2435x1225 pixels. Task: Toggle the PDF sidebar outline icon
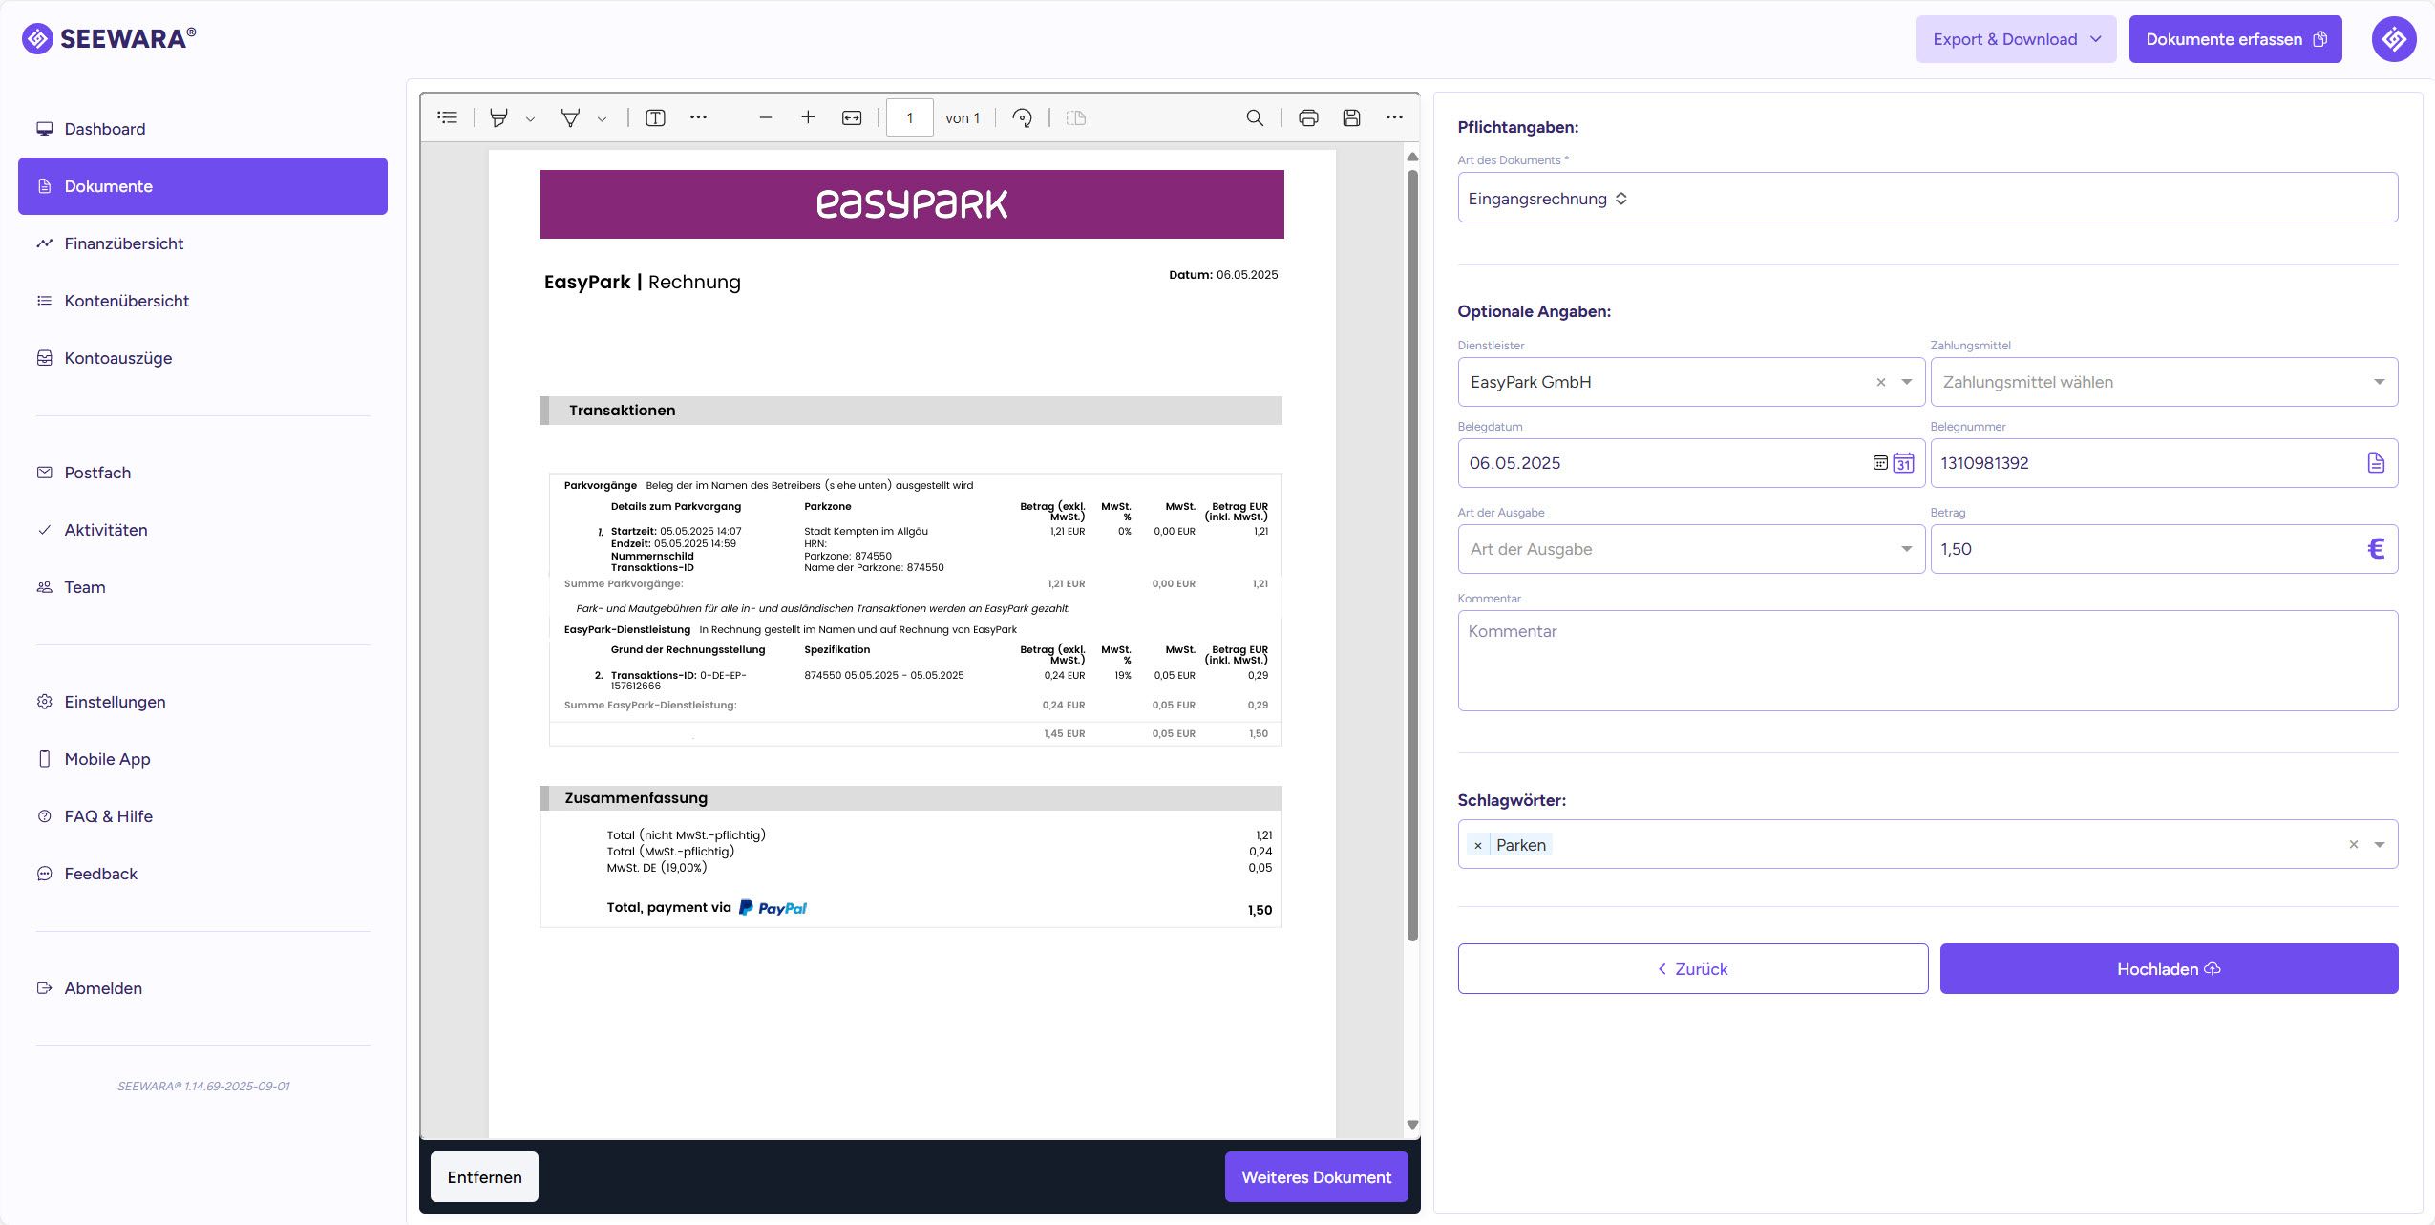click(x=447, y=117)
